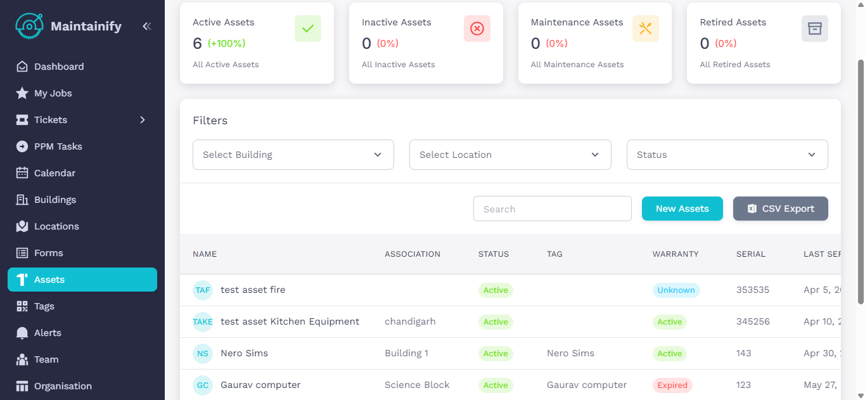Click the GC avatar for Gaurav computer
This screenshot has width=865, height=400.
[x=203, y=385]
